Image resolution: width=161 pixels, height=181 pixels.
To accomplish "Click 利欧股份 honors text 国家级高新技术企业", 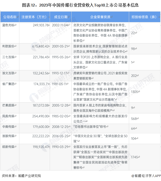I will click(87, 46).
